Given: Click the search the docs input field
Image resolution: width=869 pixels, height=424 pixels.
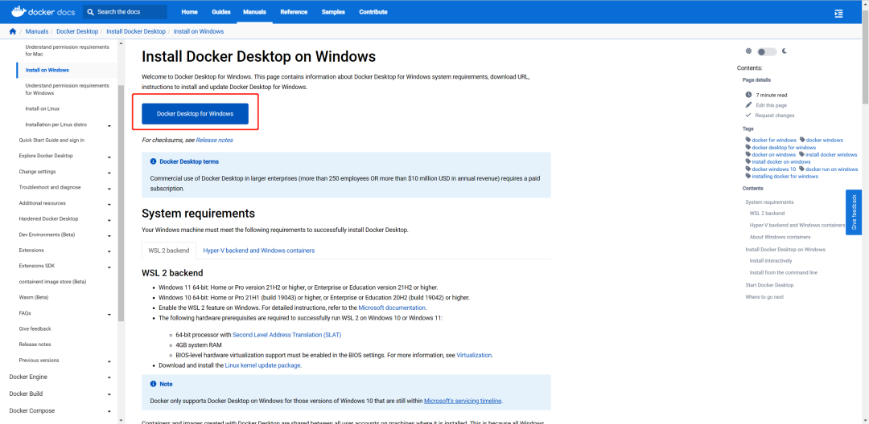Looking at the screenshot, I should [125, 11].
